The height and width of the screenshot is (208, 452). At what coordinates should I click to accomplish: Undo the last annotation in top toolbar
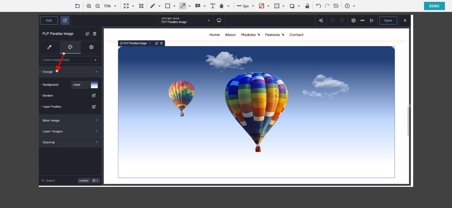318,6
